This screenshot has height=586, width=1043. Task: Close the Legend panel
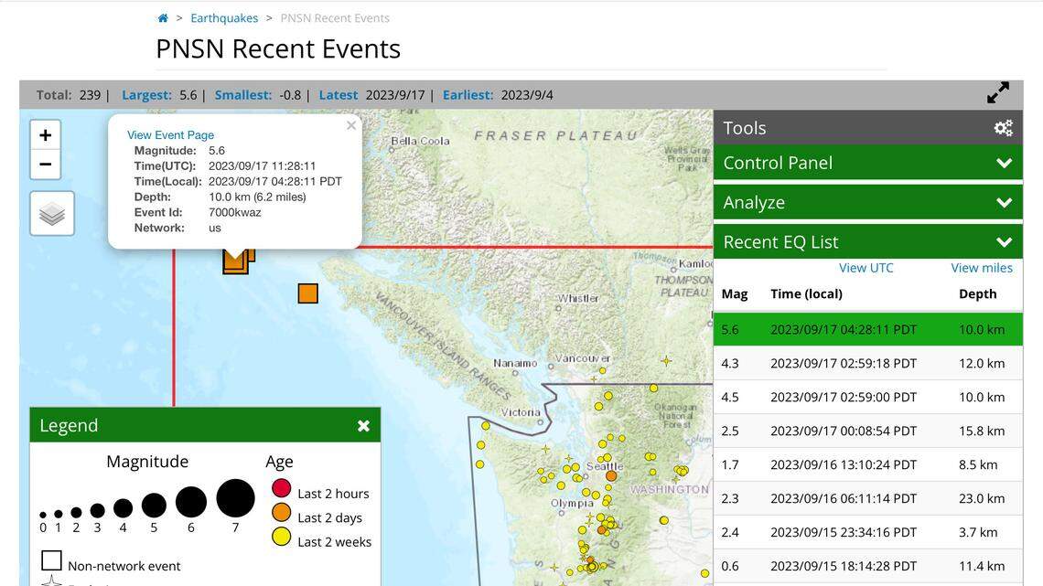(363, 425)
